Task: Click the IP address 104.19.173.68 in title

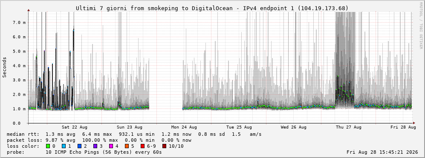Action: [323, 8]
